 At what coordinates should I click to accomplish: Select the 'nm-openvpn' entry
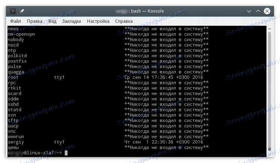click(x=21, y=34)
